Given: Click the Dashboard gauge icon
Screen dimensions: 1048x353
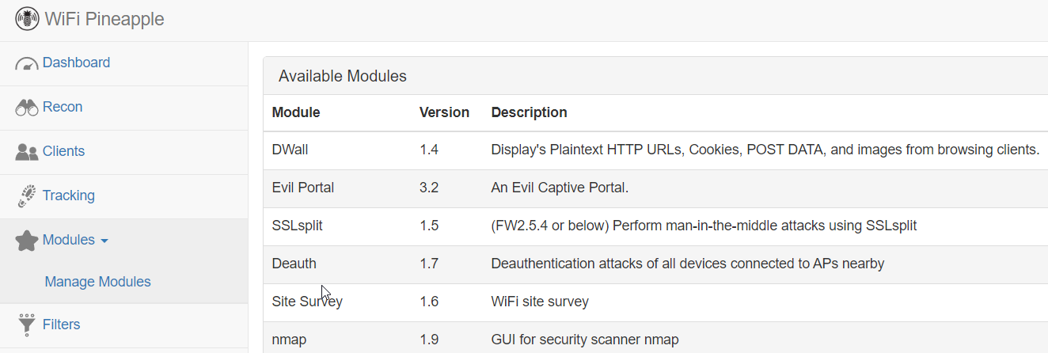Looking at the screenshot, I should pyautogui.click(x=27, y=64).
